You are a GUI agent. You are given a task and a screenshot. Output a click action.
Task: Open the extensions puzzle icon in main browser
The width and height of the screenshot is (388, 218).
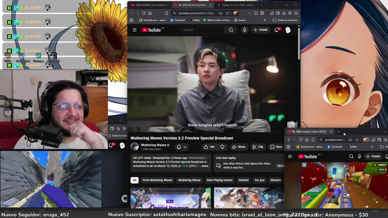coord(256,13)
